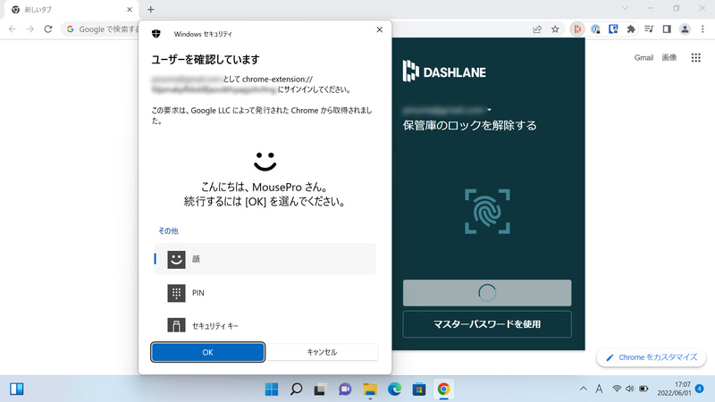Open a new tab with plus button

[151, 9]
